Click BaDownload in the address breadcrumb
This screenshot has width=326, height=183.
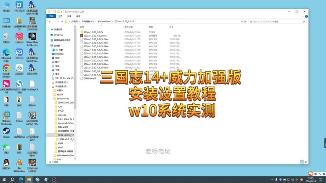pos(104,22)
